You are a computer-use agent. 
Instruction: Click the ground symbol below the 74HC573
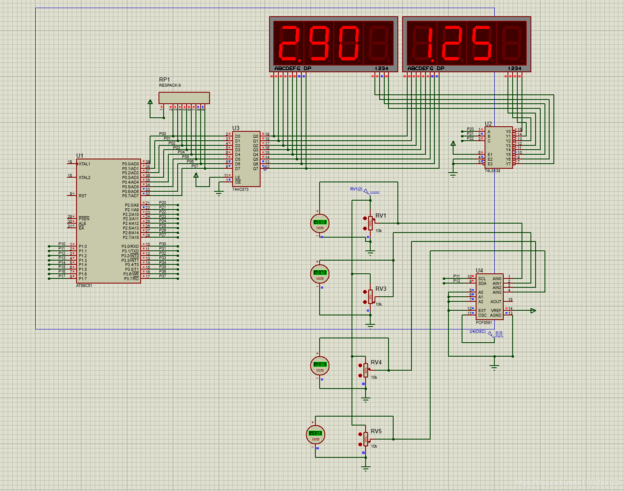coord(219,193)
